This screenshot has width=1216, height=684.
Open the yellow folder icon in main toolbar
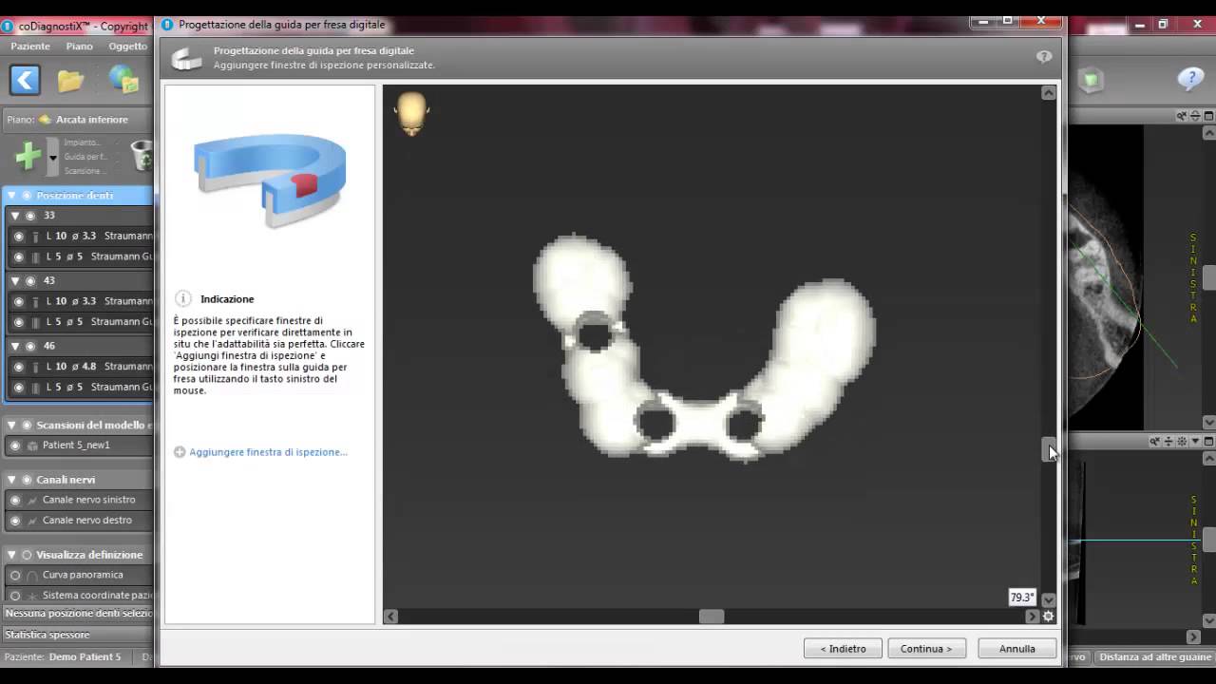click(71, 81)
